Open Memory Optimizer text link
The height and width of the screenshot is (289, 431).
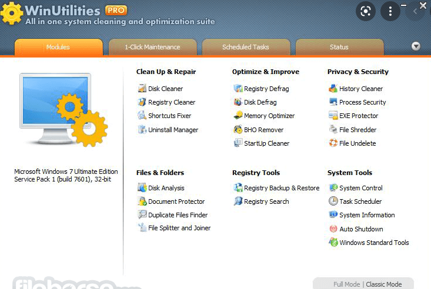pos(269,116)
